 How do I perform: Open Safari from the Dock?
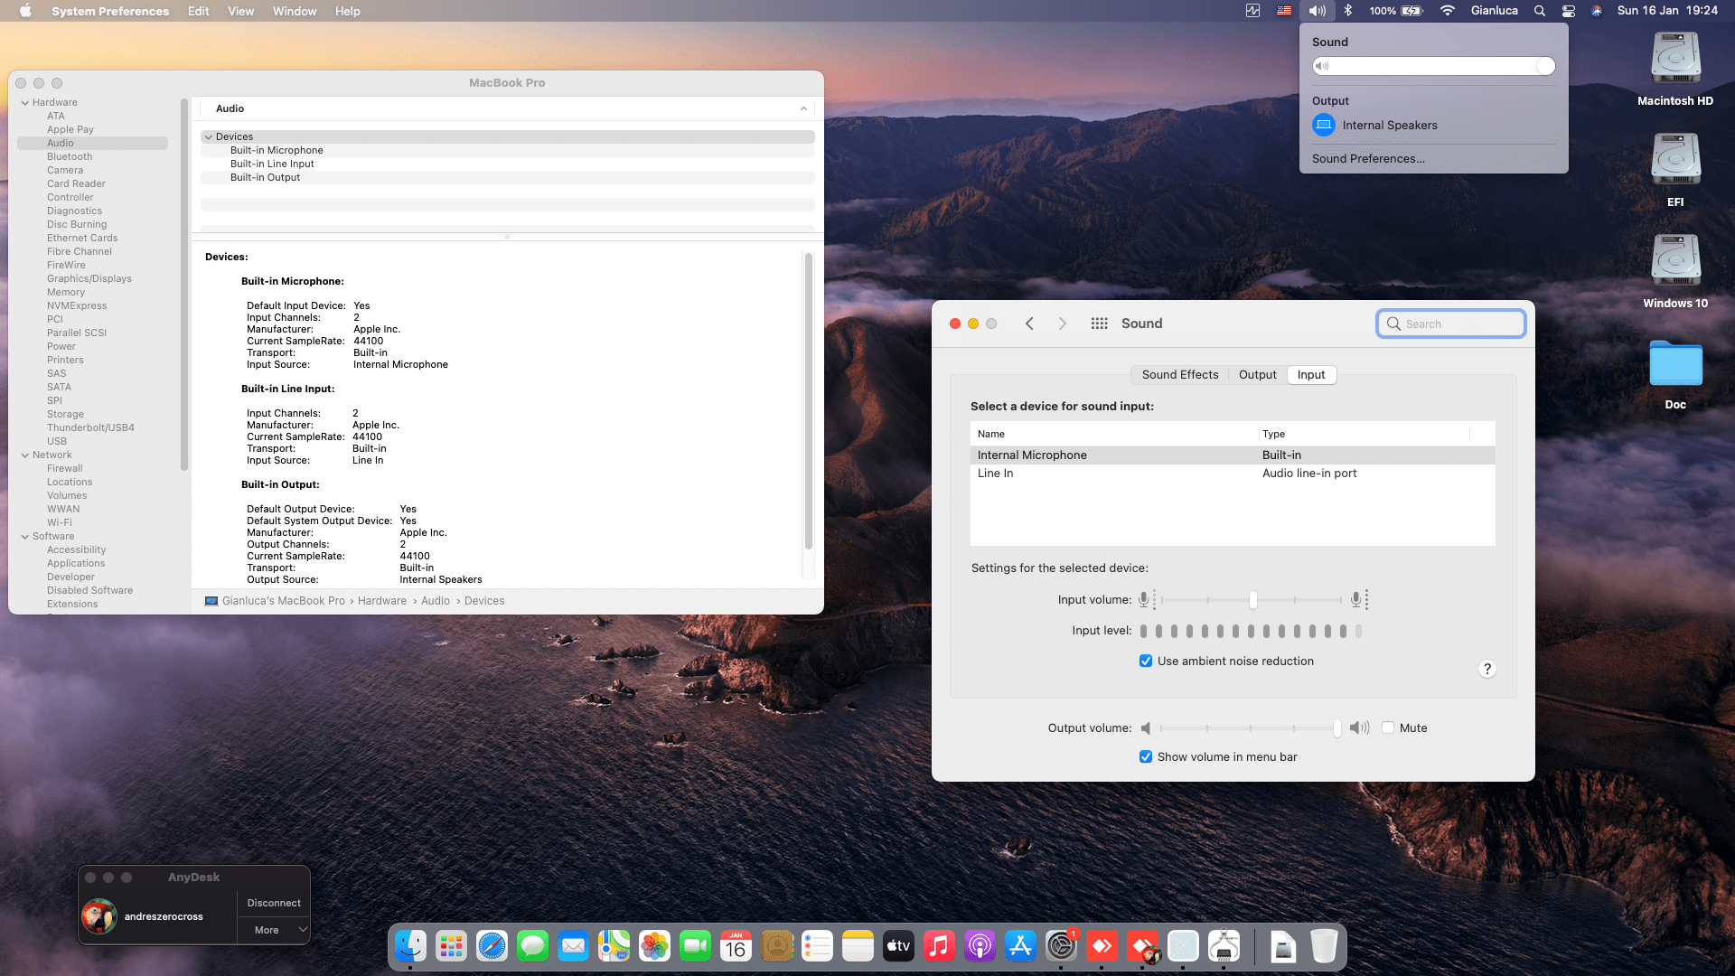pyautogui.click(x=492, y=946)
